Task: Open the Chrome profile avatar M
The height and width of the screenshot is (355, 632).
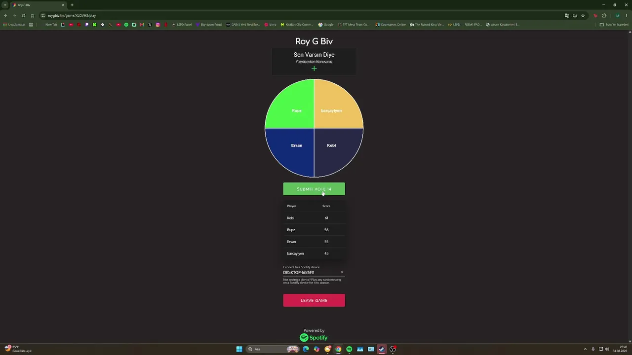Action: 617,15
